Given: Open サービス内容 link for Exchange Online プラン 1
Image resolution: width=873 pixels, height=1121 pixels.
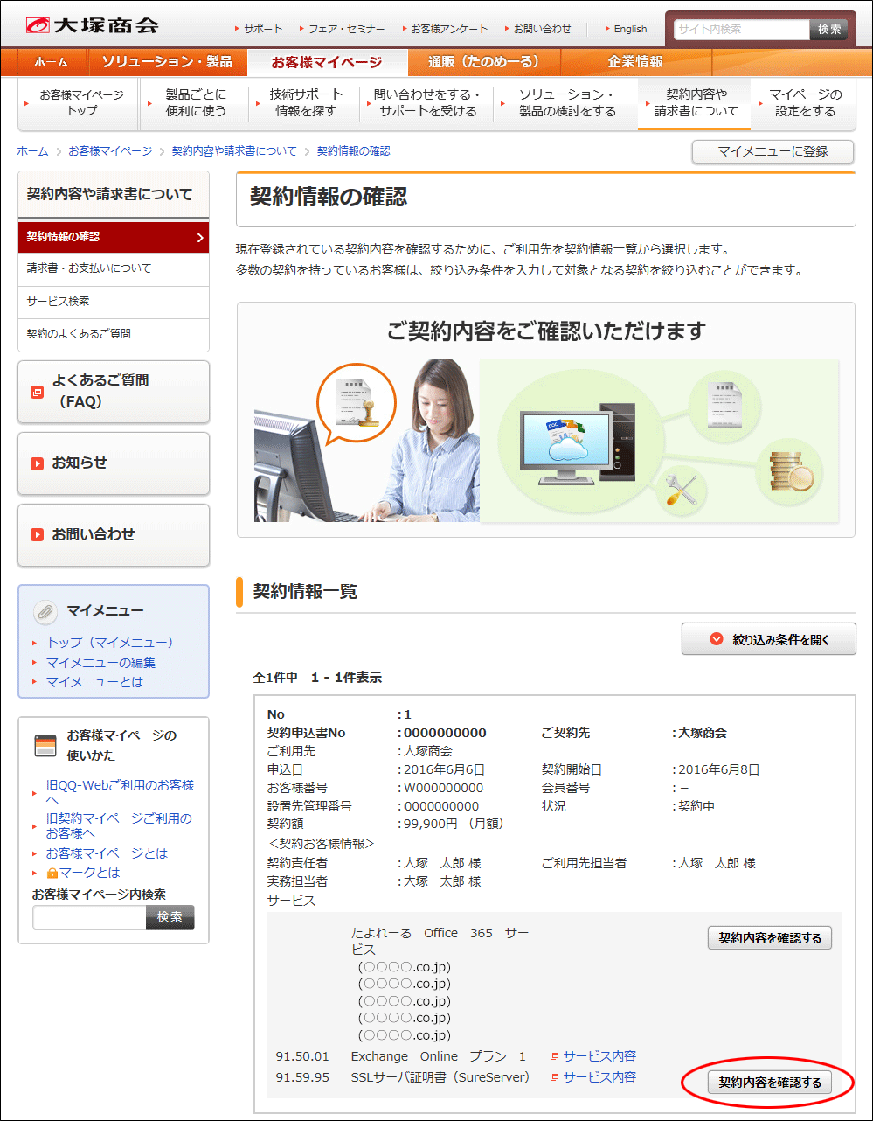Looking at the screenshot, I should tap(599, 1056).
